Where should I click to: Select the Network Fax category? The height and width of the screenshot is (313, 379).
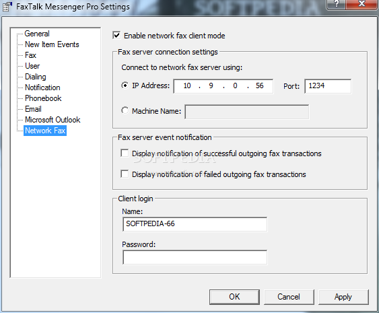point(45,131)
